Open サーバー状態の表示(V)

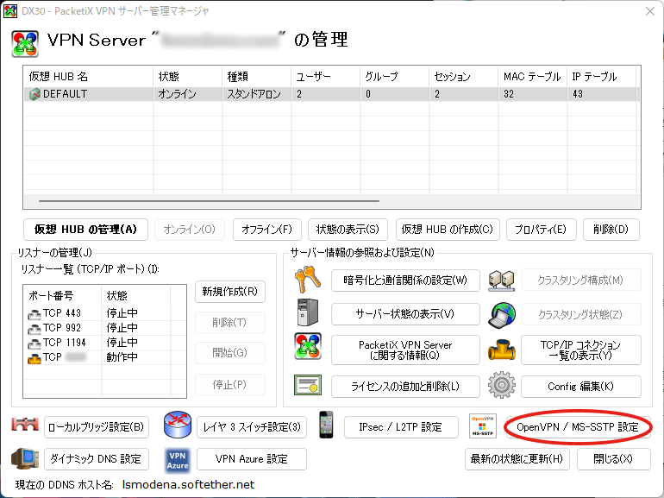pyautogui.click(x=405, y=314)
